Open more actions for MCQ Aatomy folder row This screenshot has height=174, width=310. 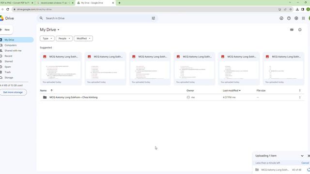[x=300, y=97]
